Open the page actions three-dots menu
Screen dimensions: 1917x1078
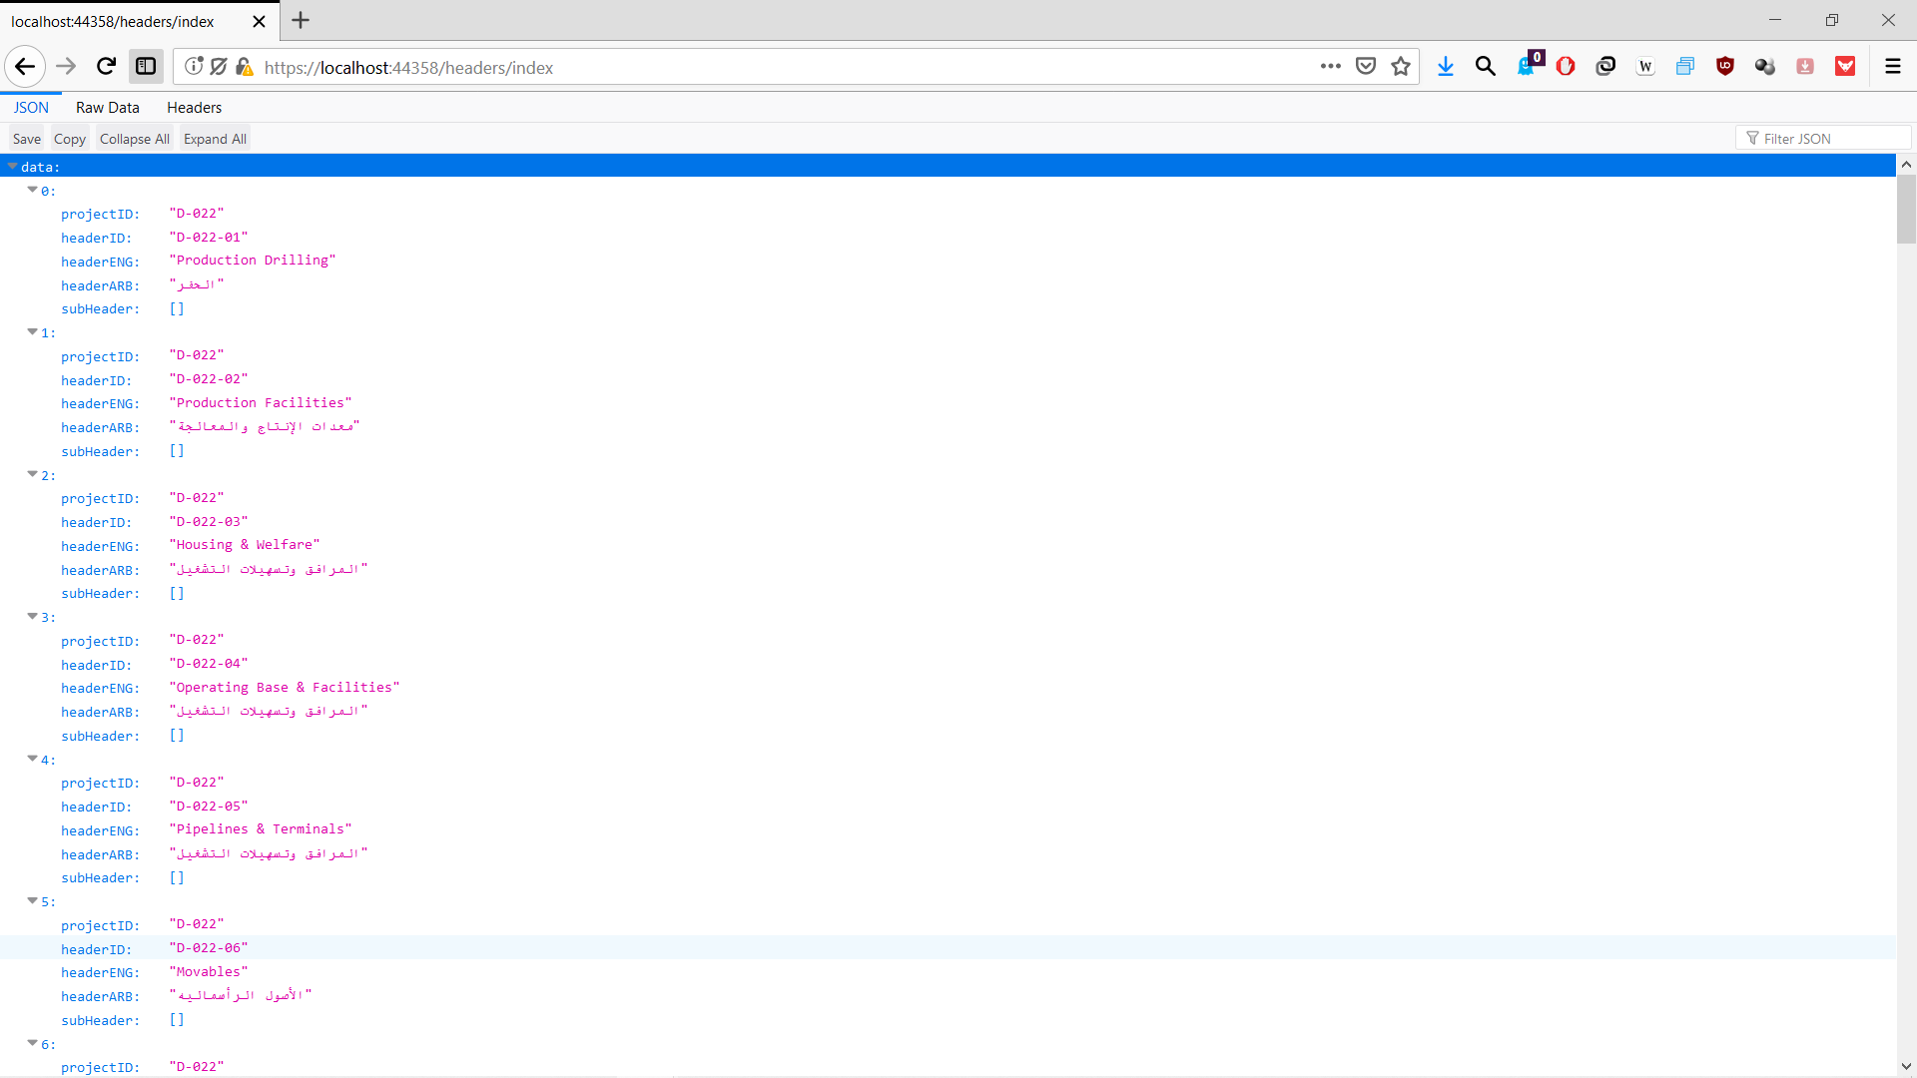1330,67
